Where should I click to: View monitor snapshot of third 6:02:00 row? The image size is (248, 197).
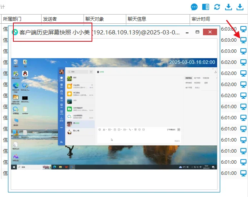click(x=243, y=85)
